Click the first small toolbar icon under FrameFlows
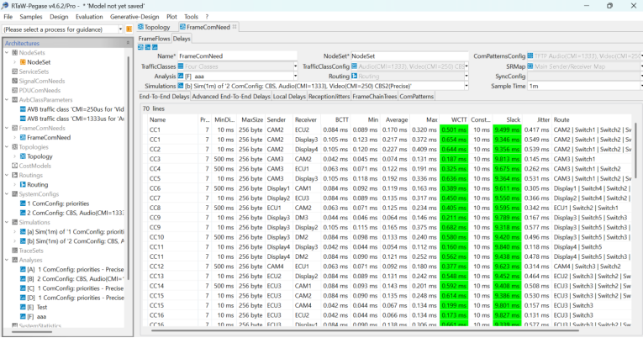This screenshot has height=338, width=643. (x=140, y=47)
